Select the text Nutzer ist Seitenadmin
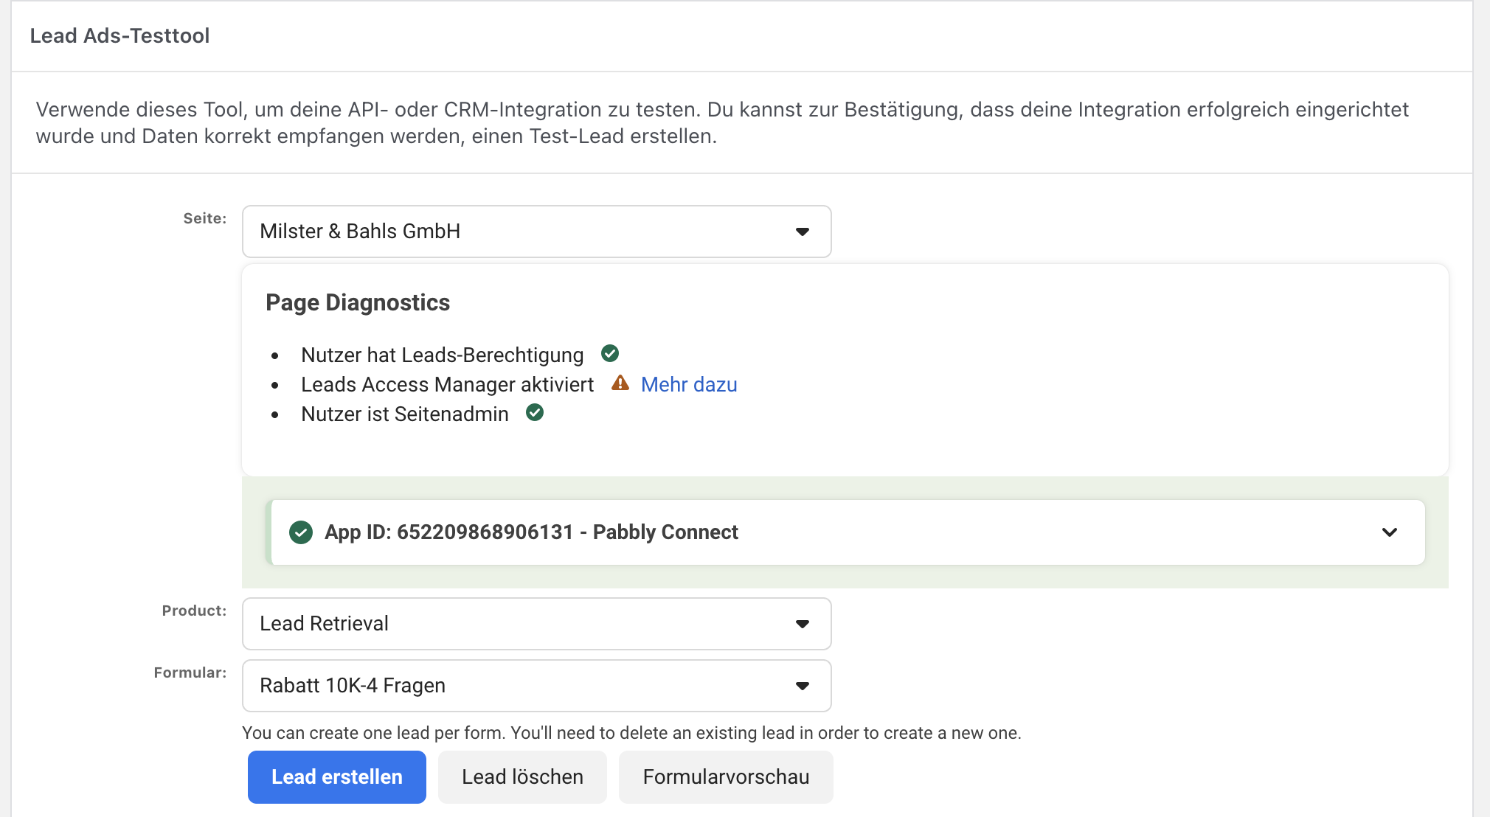This screenshot has width=1490, height=817. [x=405, y=414]
